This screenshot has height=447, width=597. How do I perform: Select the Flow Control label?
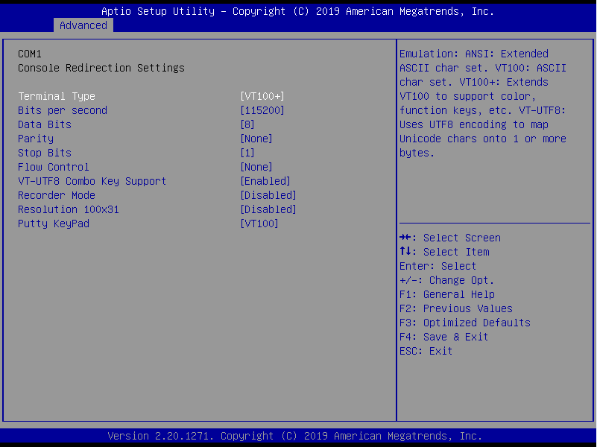coord(54,167)
